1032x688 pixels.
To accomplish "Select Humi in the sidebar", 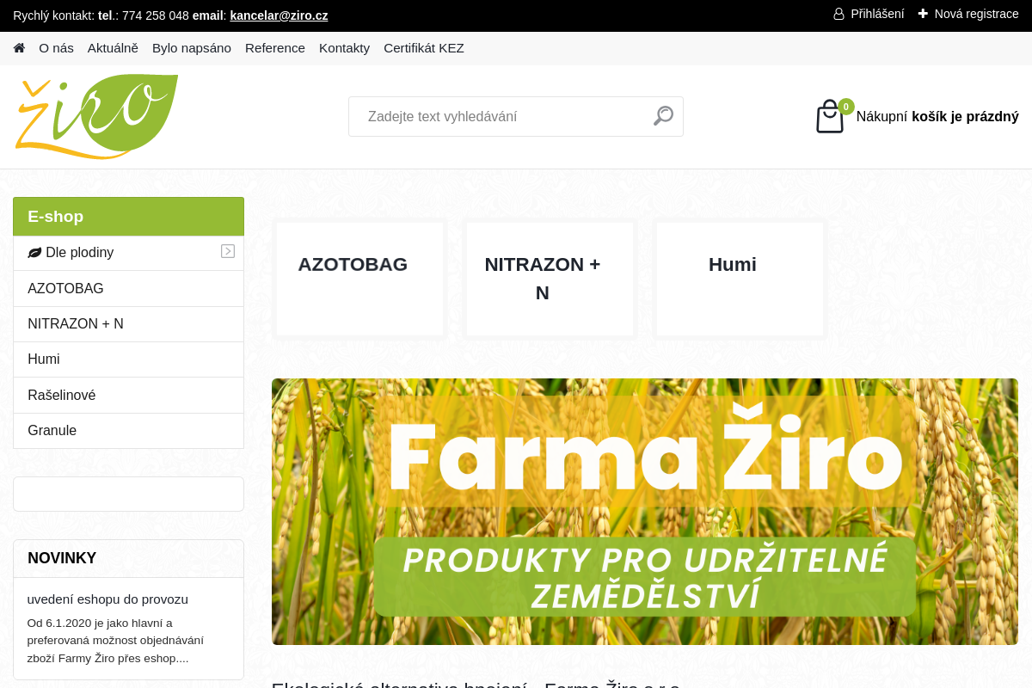I will (x=128, y=359).
